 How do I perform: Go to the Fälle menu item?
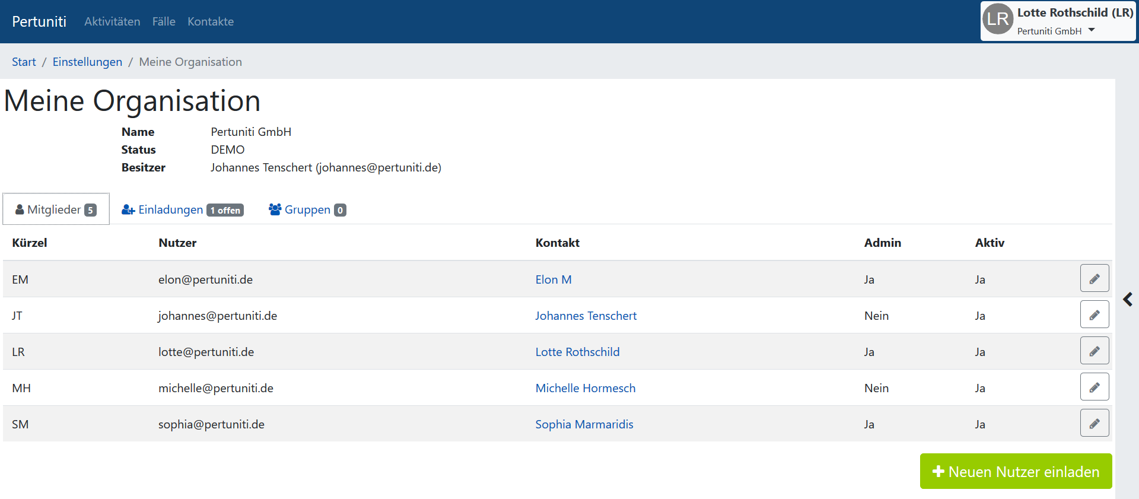pyautogui.click(x=164, y=21)
